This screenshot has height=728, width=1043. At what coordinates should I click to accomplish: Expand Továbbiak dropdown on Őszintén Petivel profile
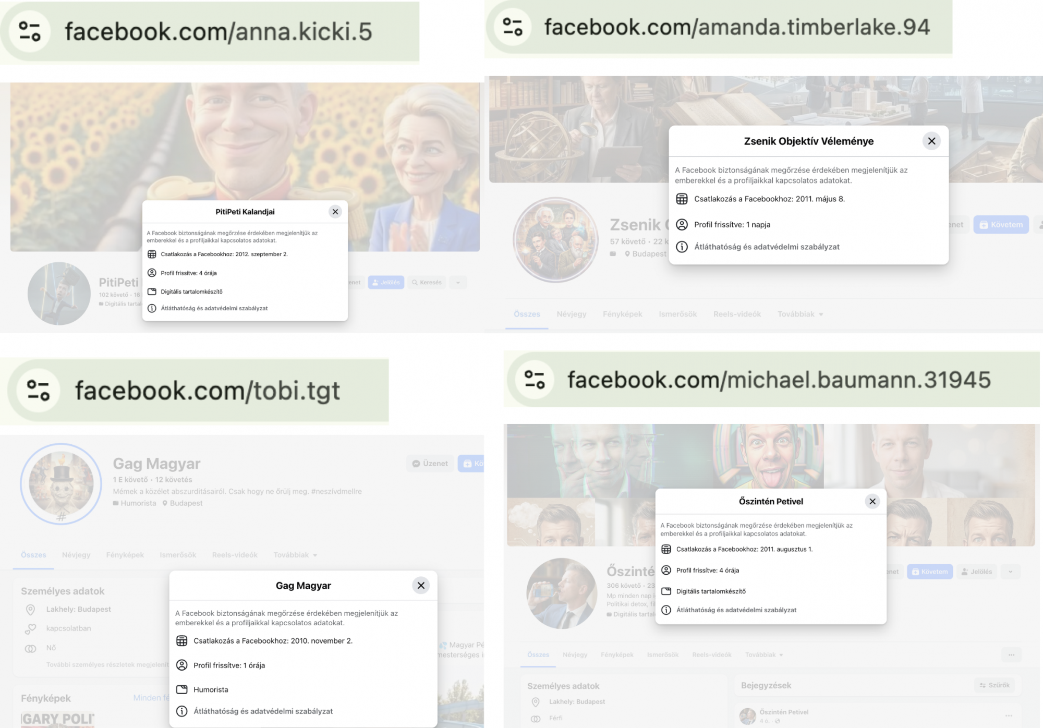click(764, 654)
